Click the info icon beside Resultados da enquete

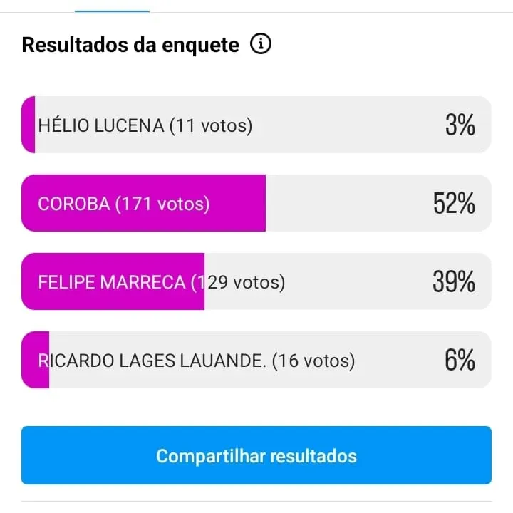point(261,45)
